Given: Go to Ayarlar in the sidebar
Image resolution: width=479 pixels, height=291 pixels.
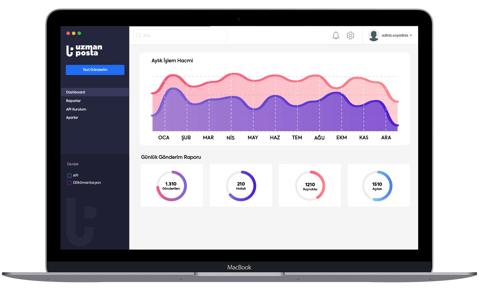Looking at the screenshot, I should (72, 117).
